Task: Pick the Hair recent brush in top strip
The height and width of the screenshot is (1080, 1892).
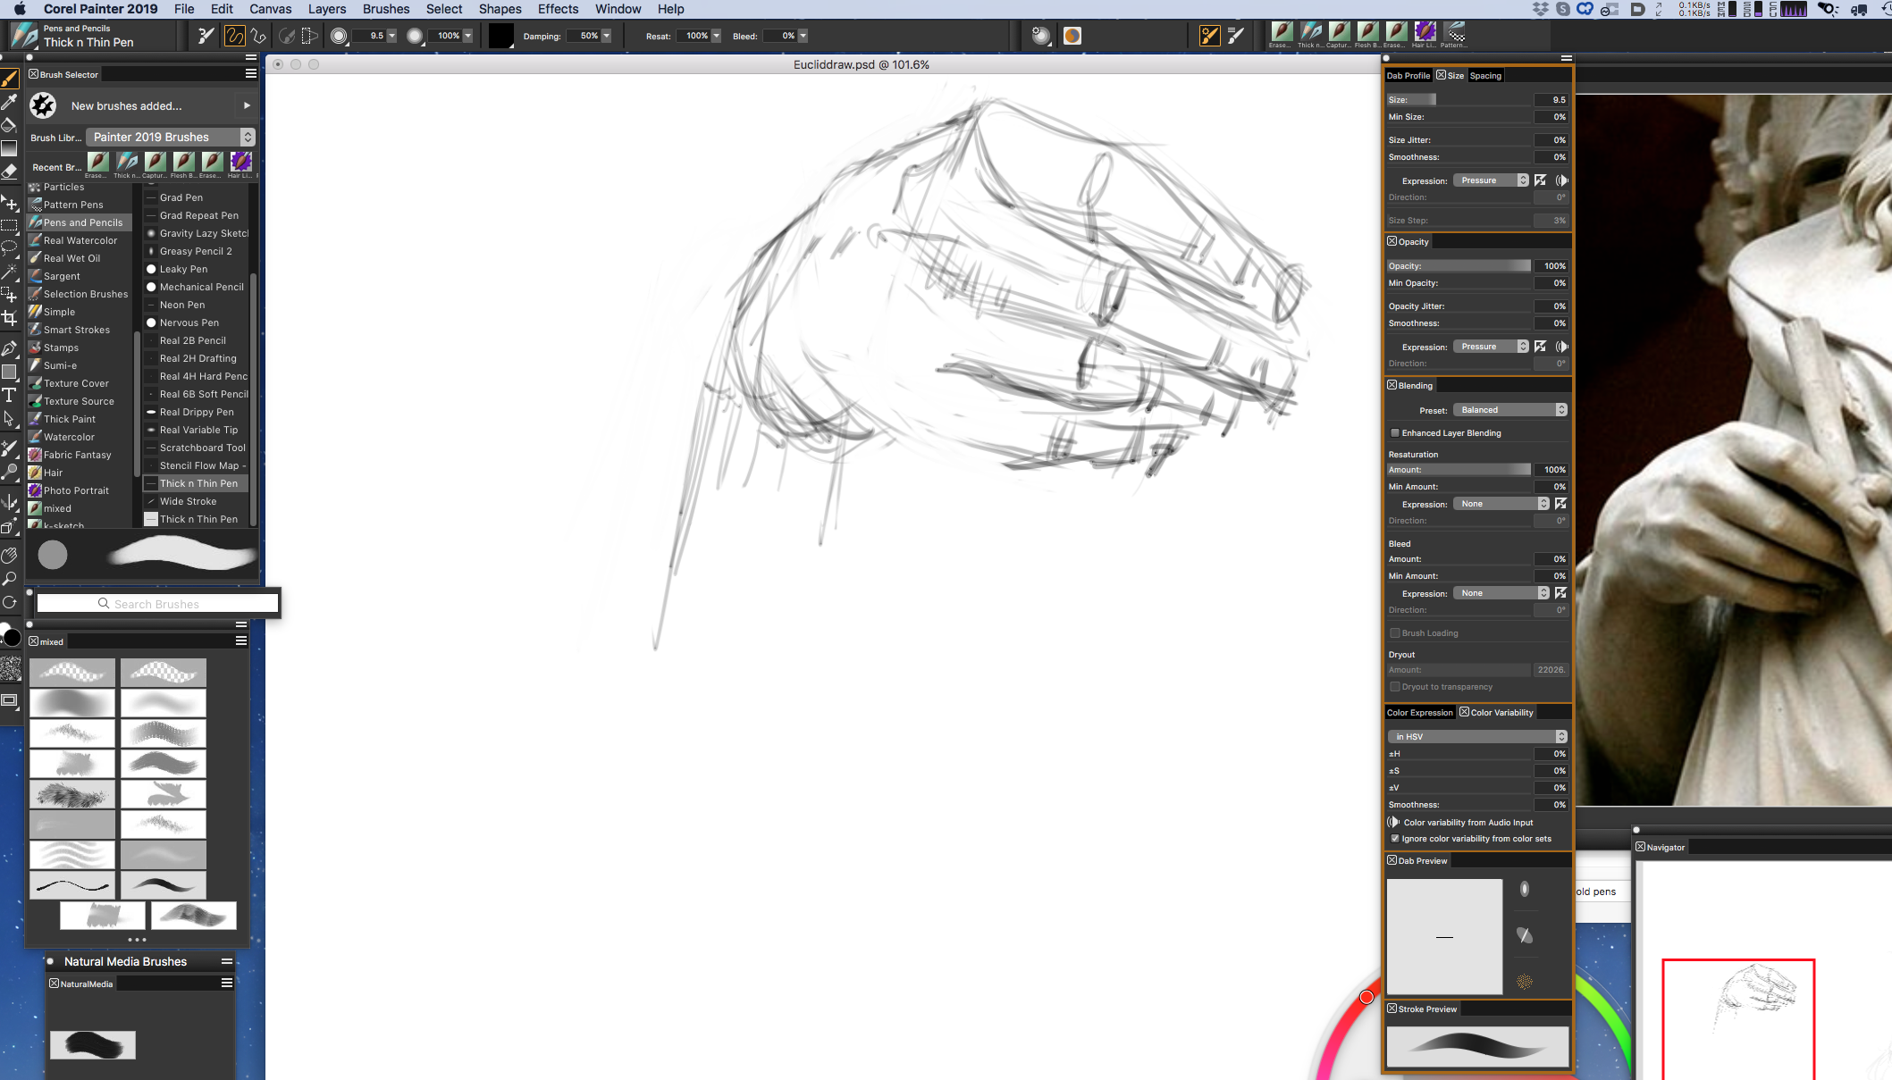Action: pyautogui.click(x=1425, y=33)
